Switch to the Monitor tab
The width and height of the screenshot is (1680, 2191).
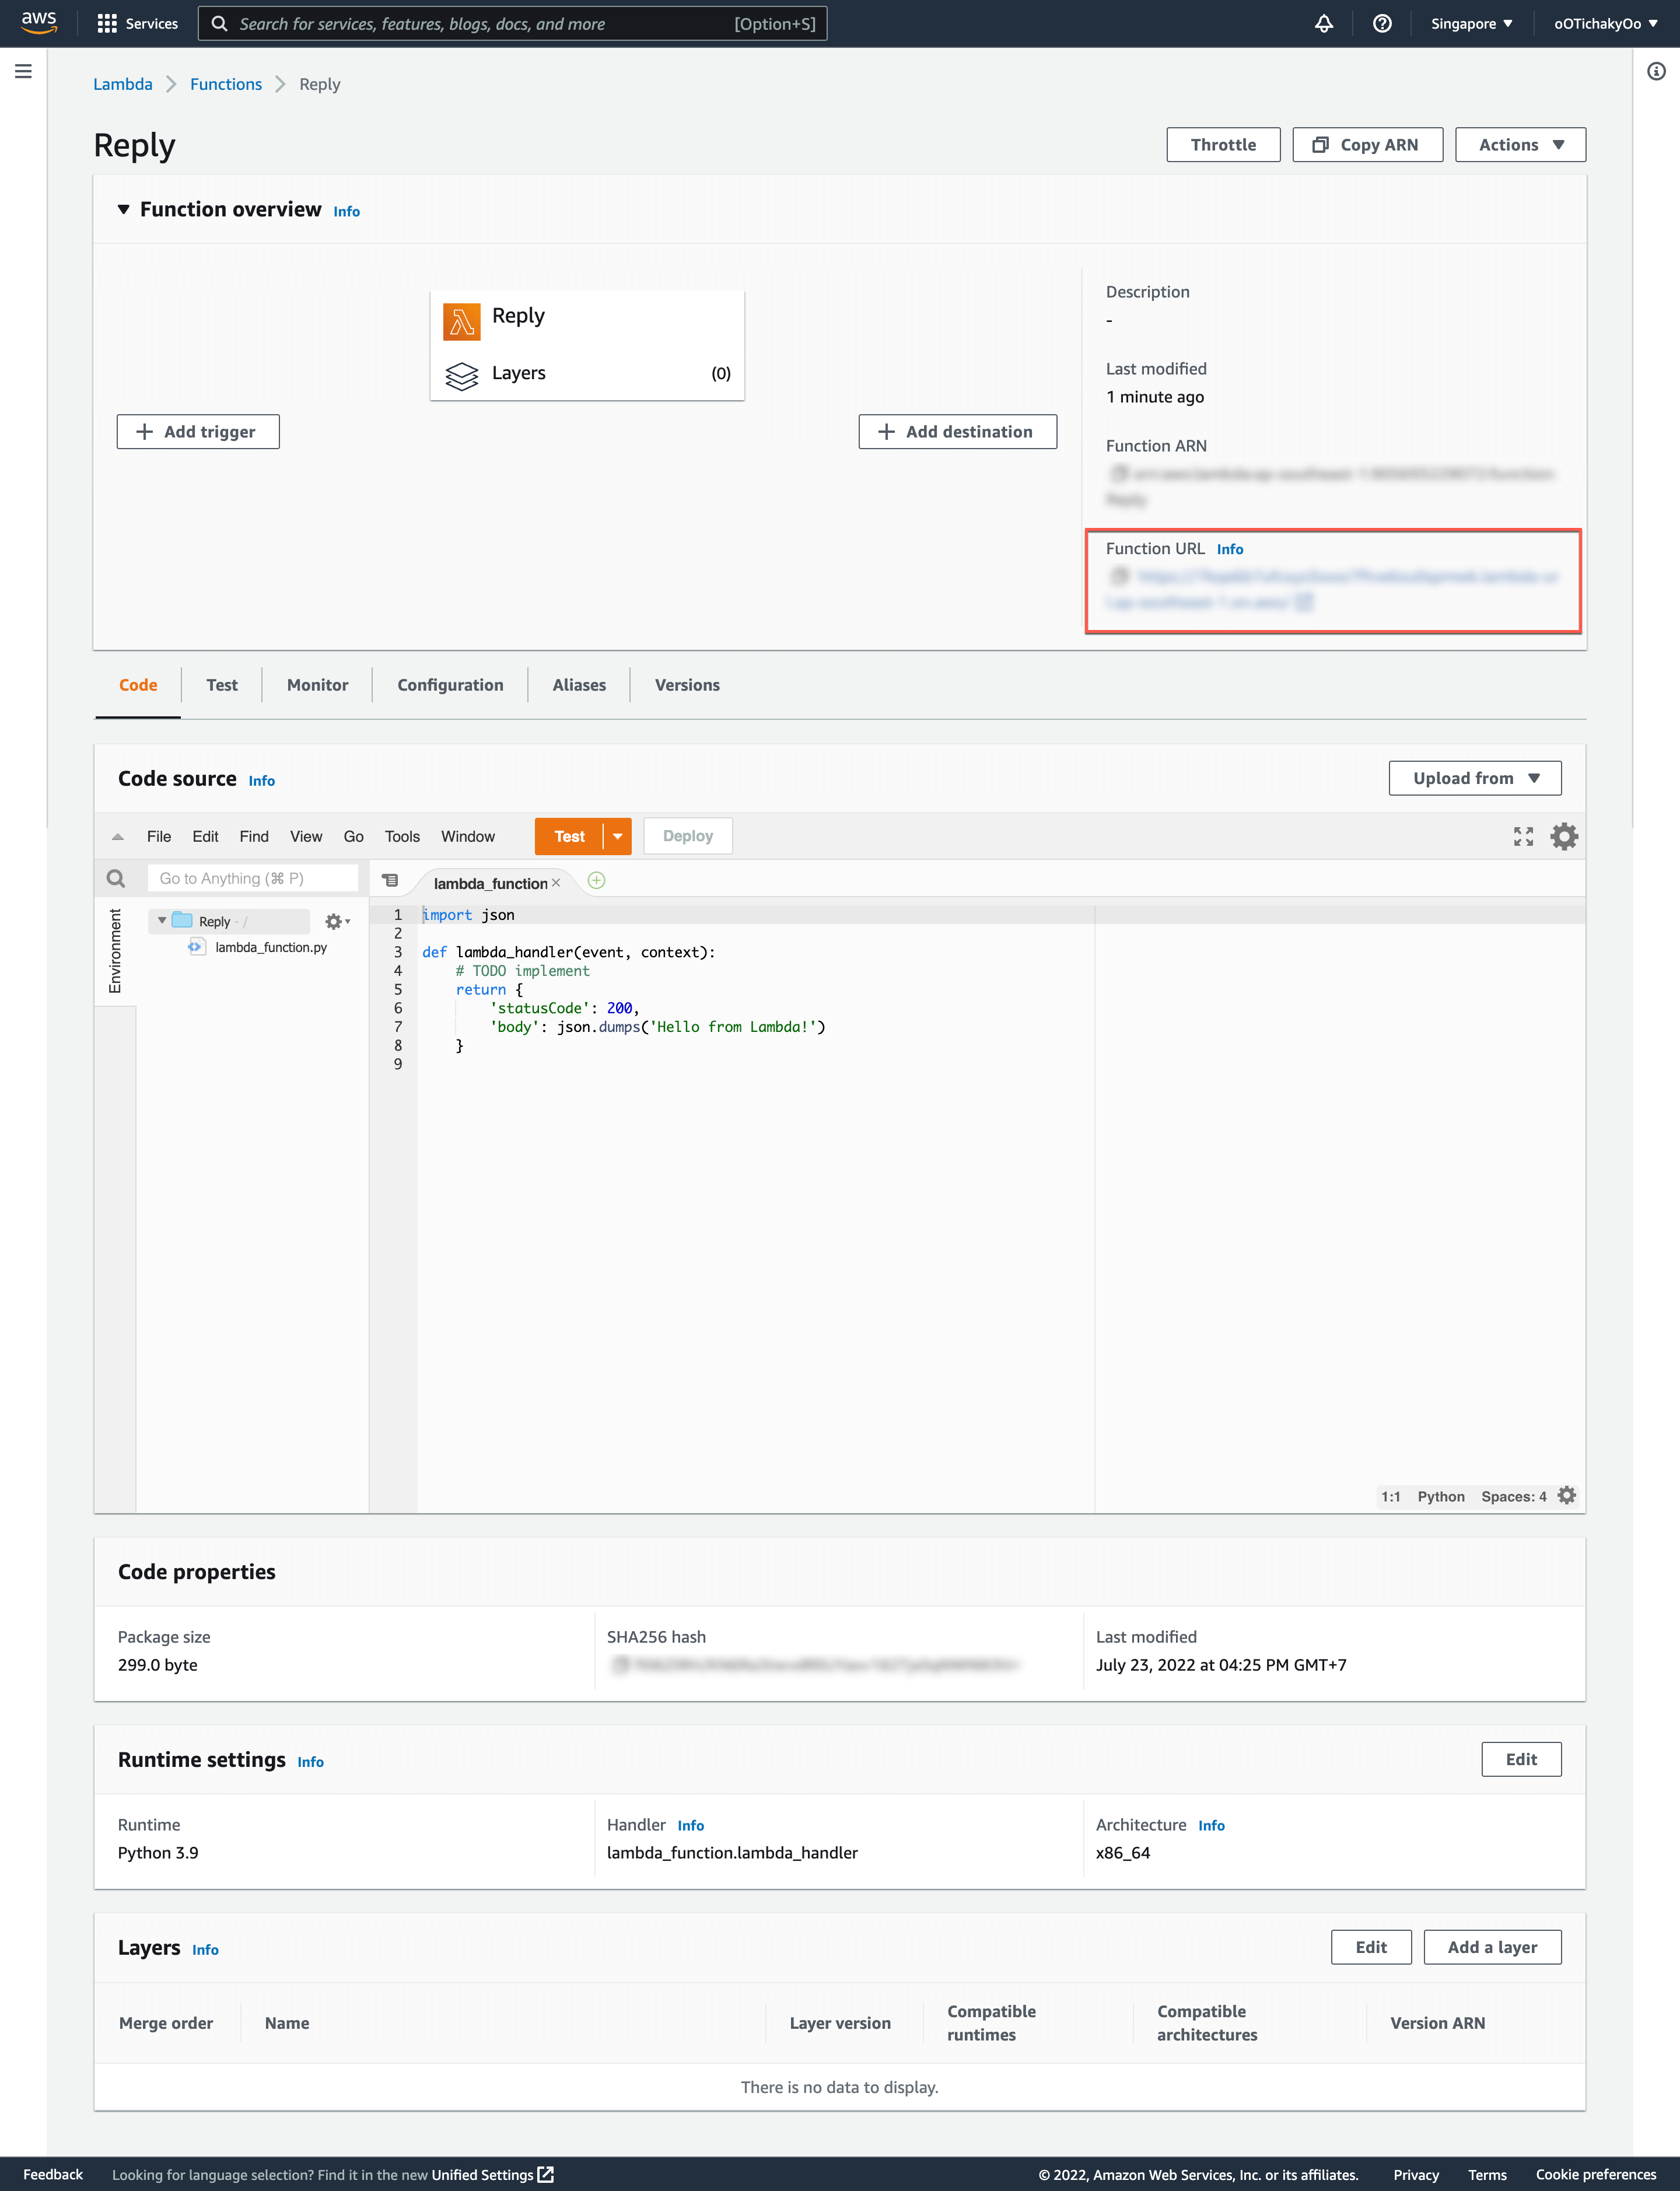tap(317, 685)
